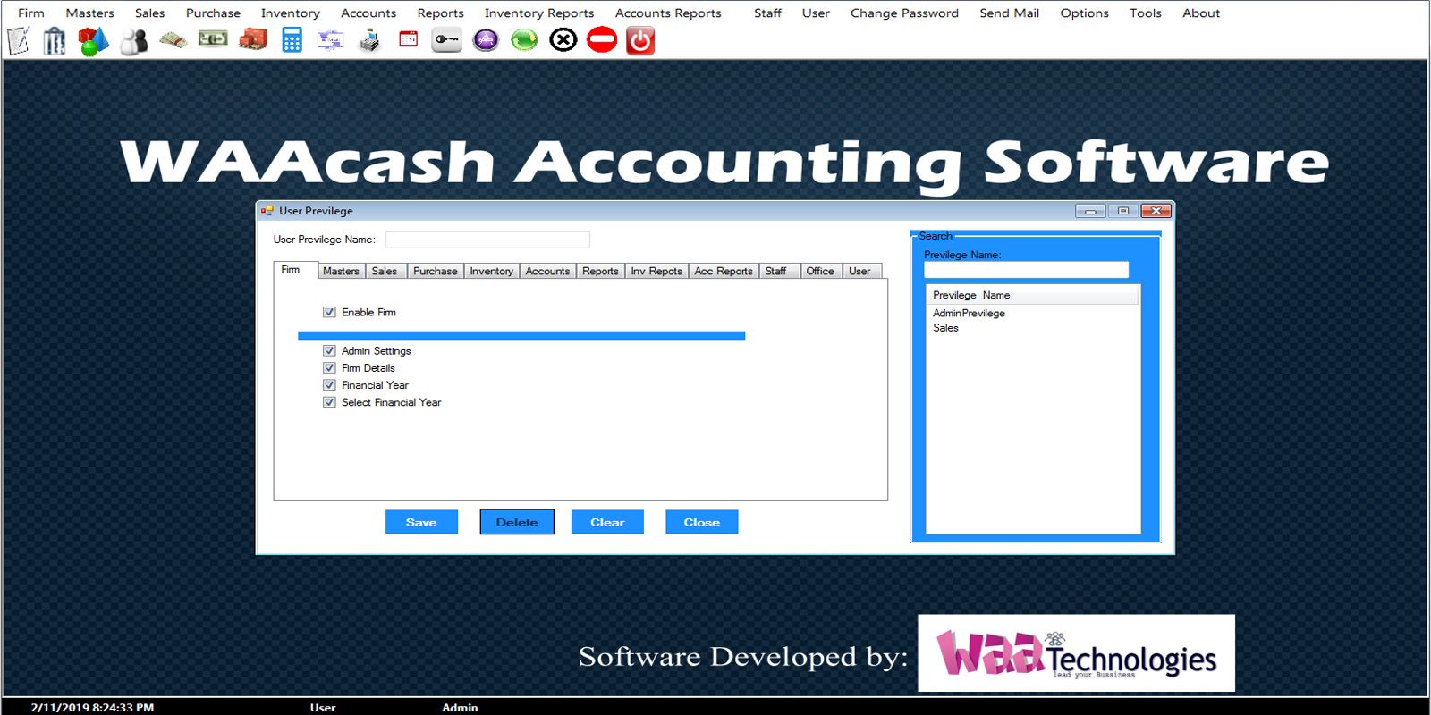This screenshot has height=715, width=1431.
Task: Click the stack of cash toolbar icon
Action: point(173,40)
